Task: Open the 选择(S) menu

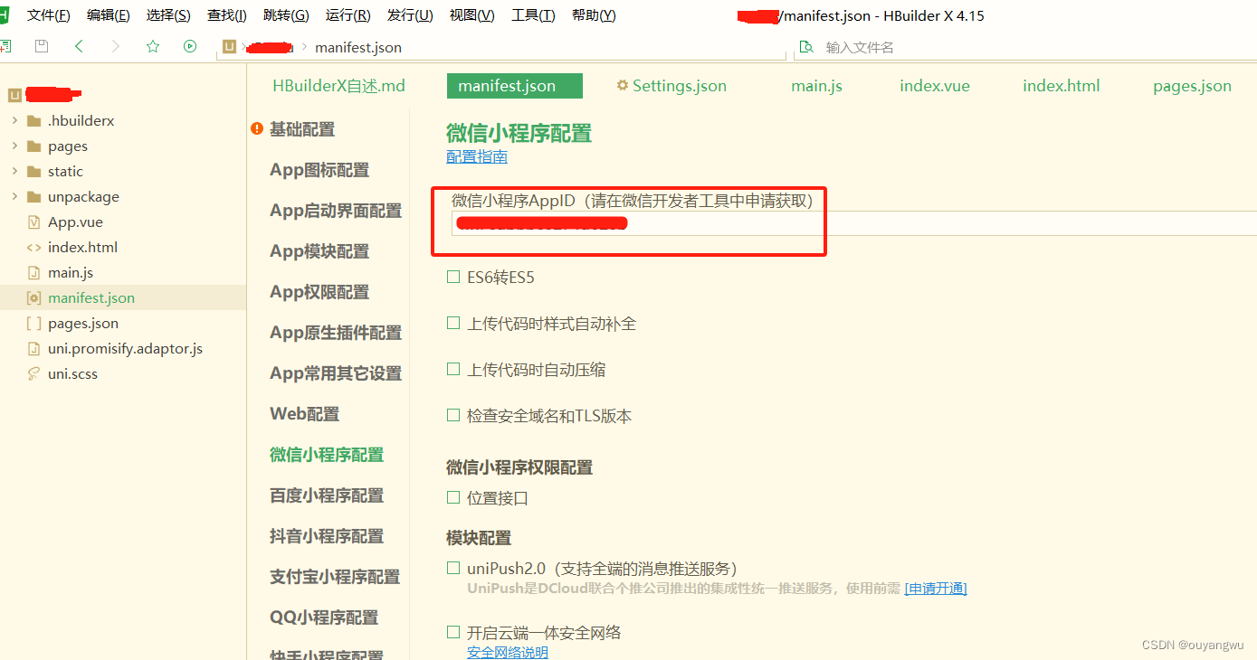Action: coord(168,15)
